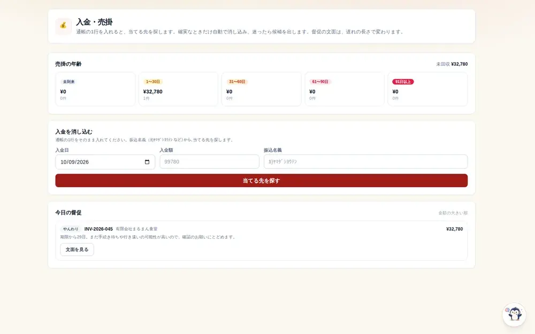Select the 61〜90日 aging card
Image resolution: width=535 pixels, height=334 pixels.
point(345,89)
